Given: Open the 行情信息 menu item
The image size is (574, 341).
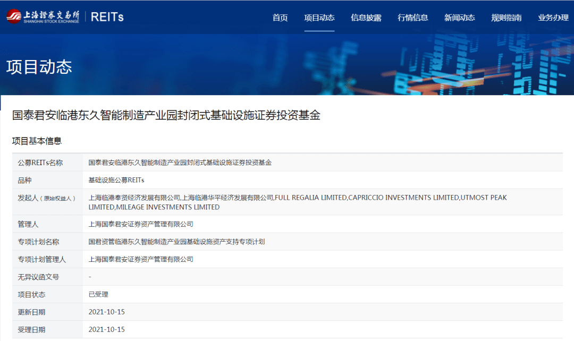Looking at the screenshot, I should (413, 18).
